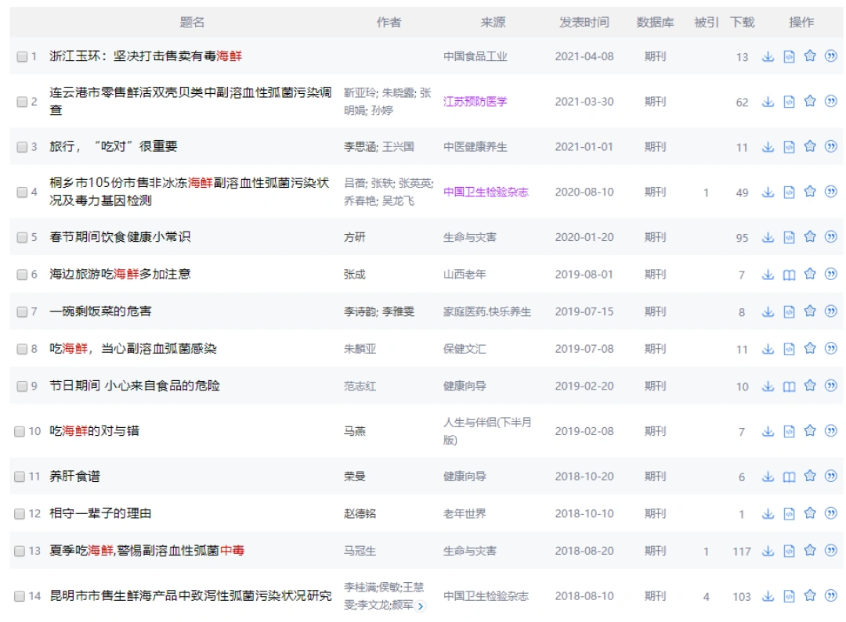Open citation icon for "吃海鲜的对与错"
Image resolution: width=846 pixels, height=622 pixels.
(x=830, y=430)
